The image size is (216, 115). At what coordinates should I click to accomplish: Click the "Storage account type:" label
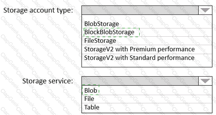tap(38, 11)
